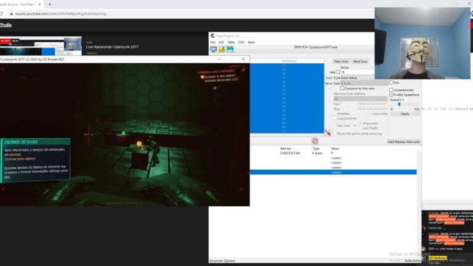Open the D3D menu in Cheat Engine
Image resolution: width=473 pixels, height=266 pixels.
click(241, 42)
